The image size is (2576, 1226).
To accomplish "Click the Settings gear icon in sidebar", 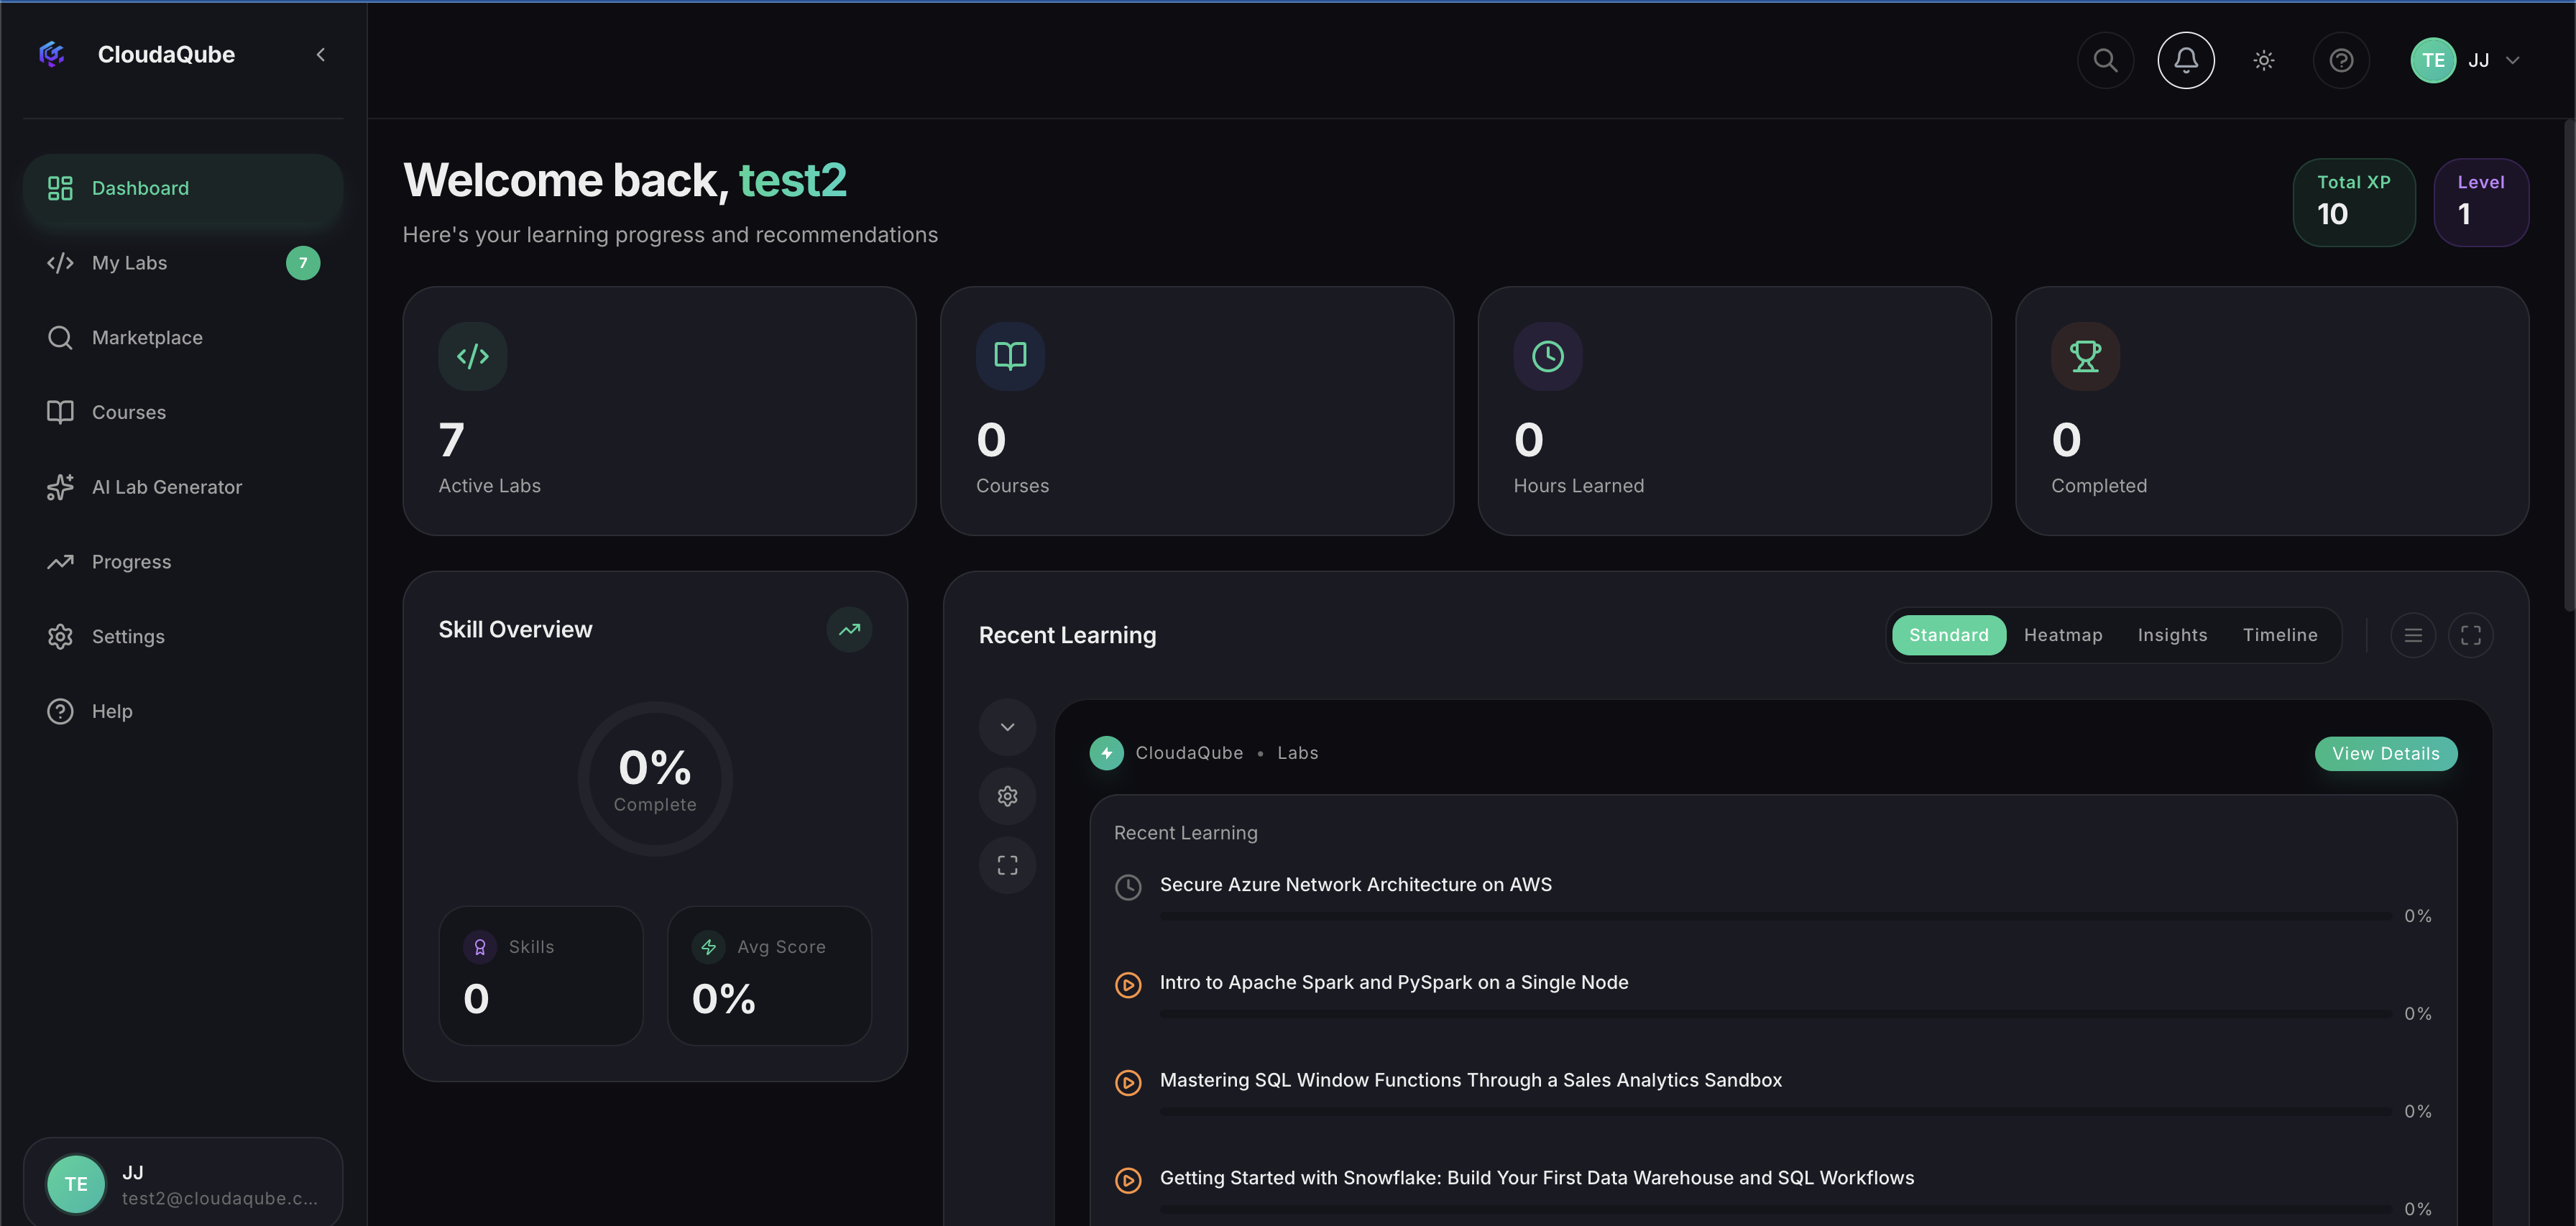I will pyautogui.click(x=60, y=637).
